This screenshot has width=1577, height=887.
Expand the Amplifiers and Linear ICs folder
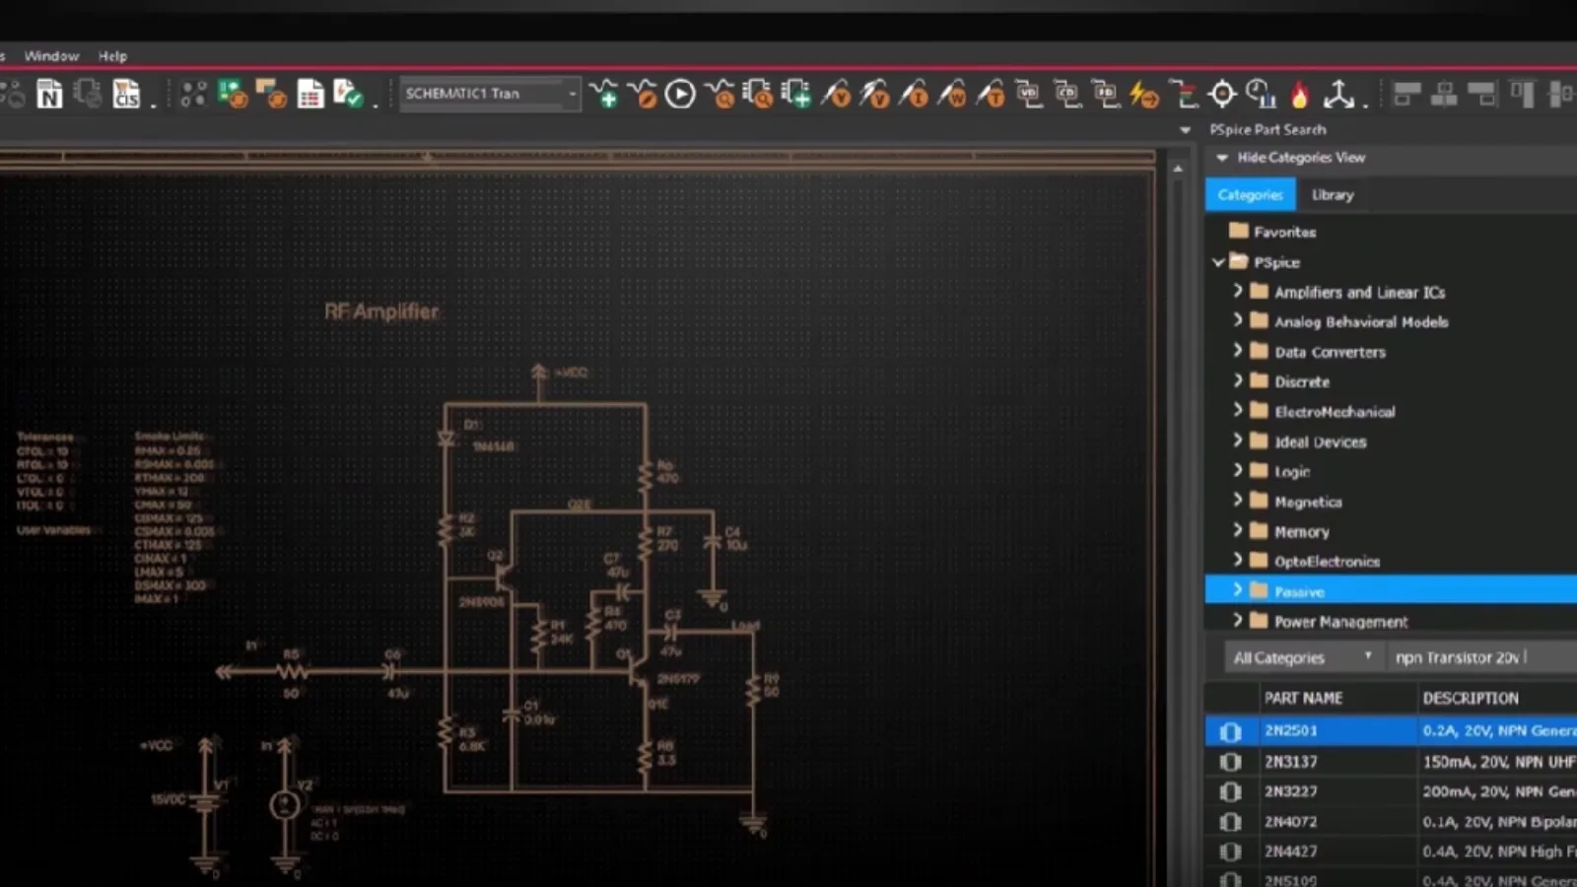[x=1238, y=291]
